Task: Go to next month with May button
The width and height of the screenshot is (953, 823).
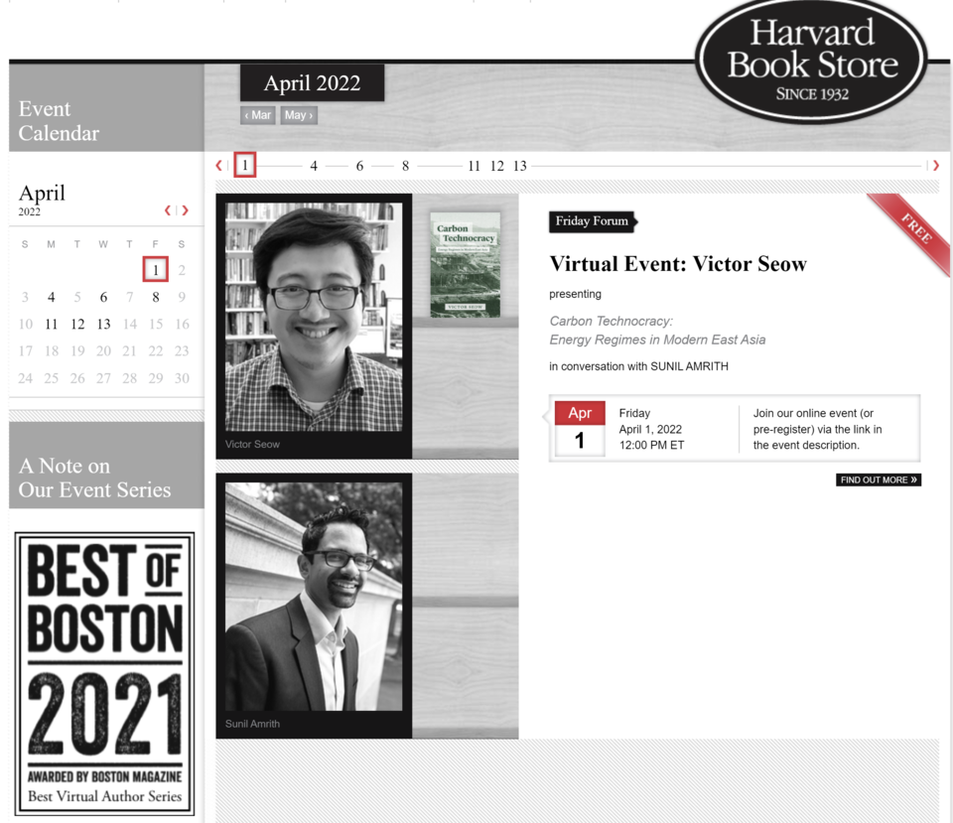Action: pos(299,115)
